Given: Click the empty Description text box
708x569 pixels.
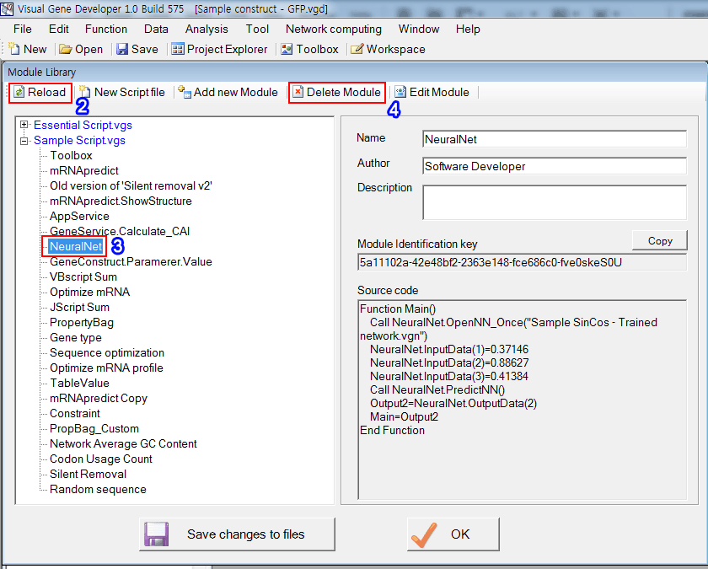Looking at the screenshot, I should [555, 202].
